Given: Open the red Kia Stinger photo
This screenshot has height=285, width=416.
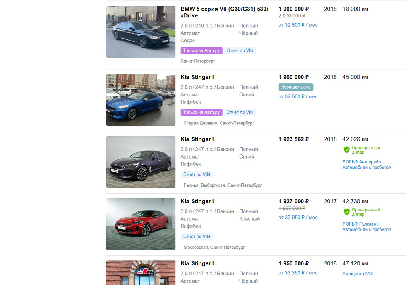Looking at the screenshot, I should [x=141, y=224].
